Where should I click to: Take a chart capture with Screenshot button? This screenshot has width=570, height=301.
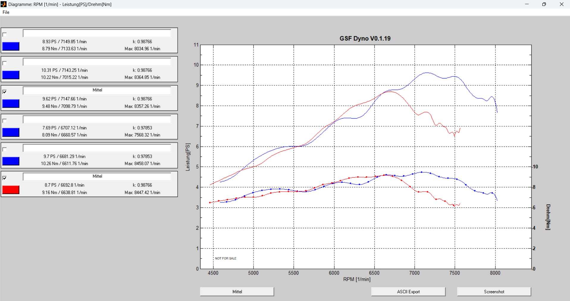pos(494,291)
